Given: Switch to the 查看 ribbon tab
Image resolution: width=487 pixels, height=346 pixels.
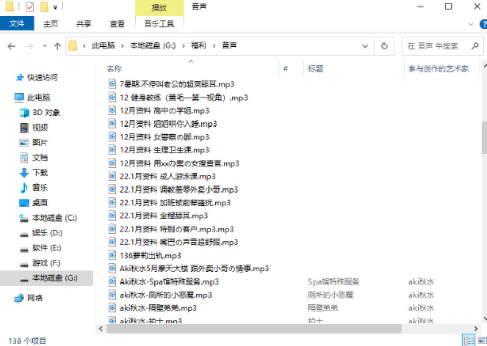Looking at the screenshot, I should (117, 24).
